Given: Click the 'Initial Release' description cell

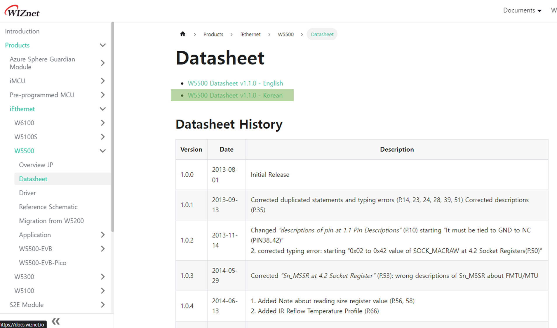Looking at the screenshot, I should (397, 175).
